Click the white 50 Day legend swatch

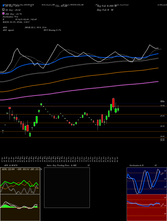(4, 10)
